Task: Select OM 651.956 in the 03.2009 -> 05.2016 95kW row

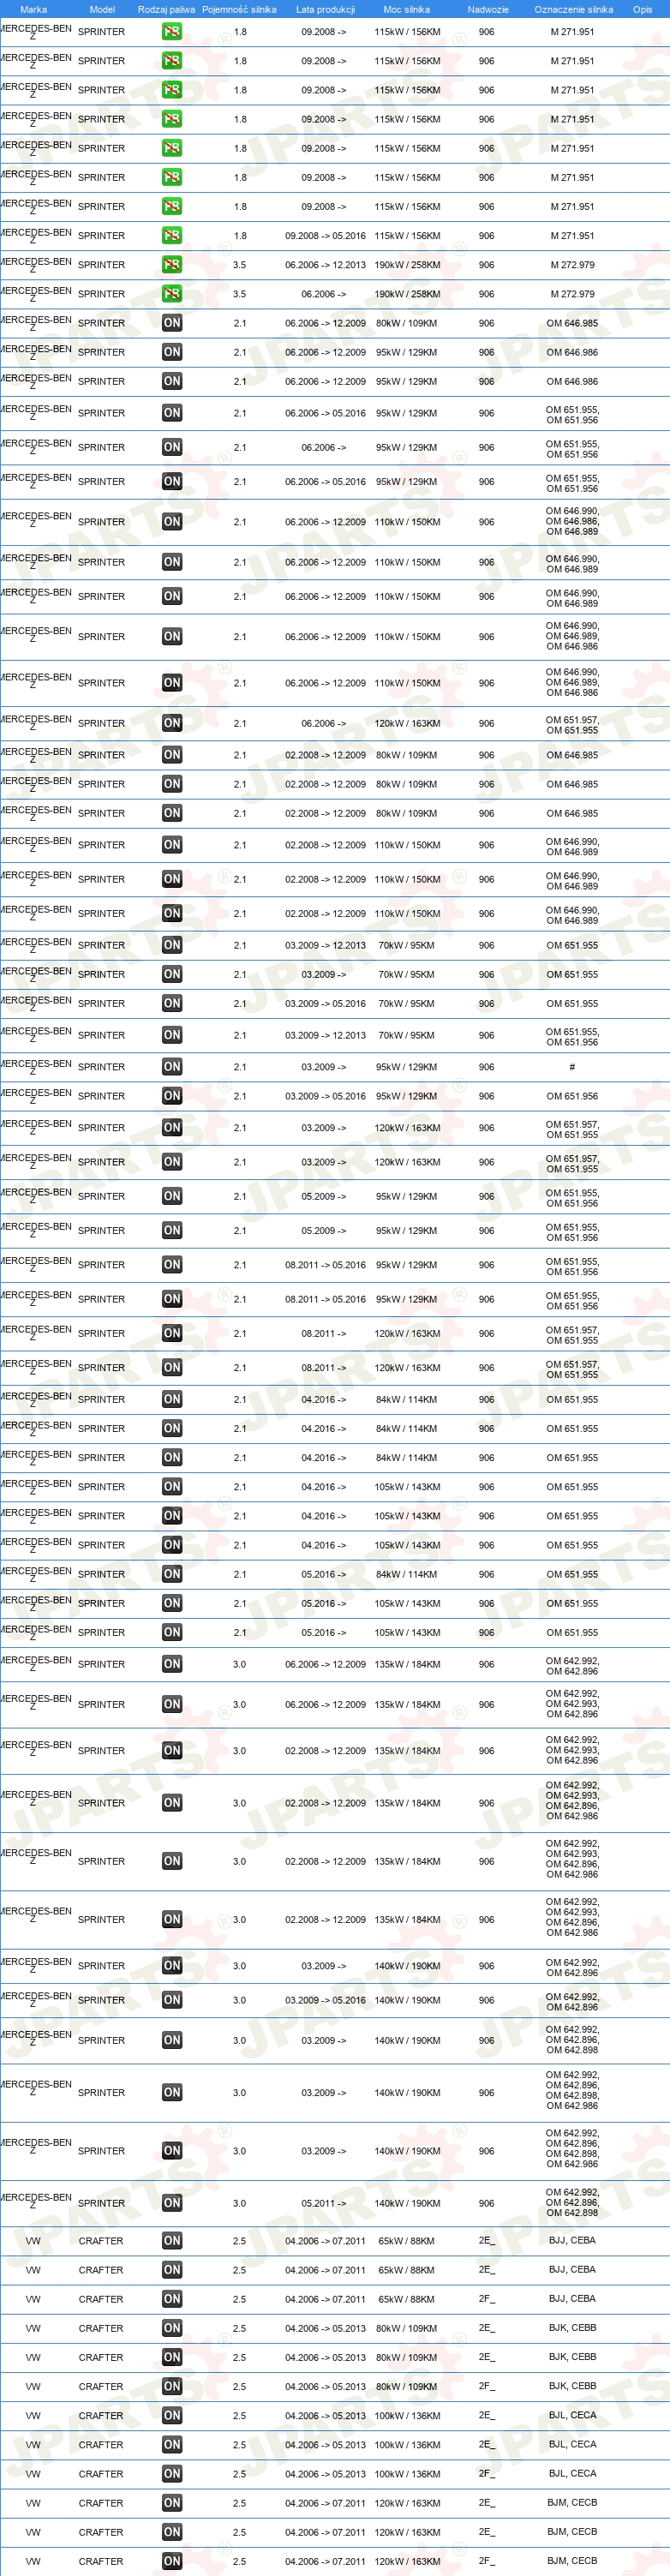Action: tap(572, 1096)
